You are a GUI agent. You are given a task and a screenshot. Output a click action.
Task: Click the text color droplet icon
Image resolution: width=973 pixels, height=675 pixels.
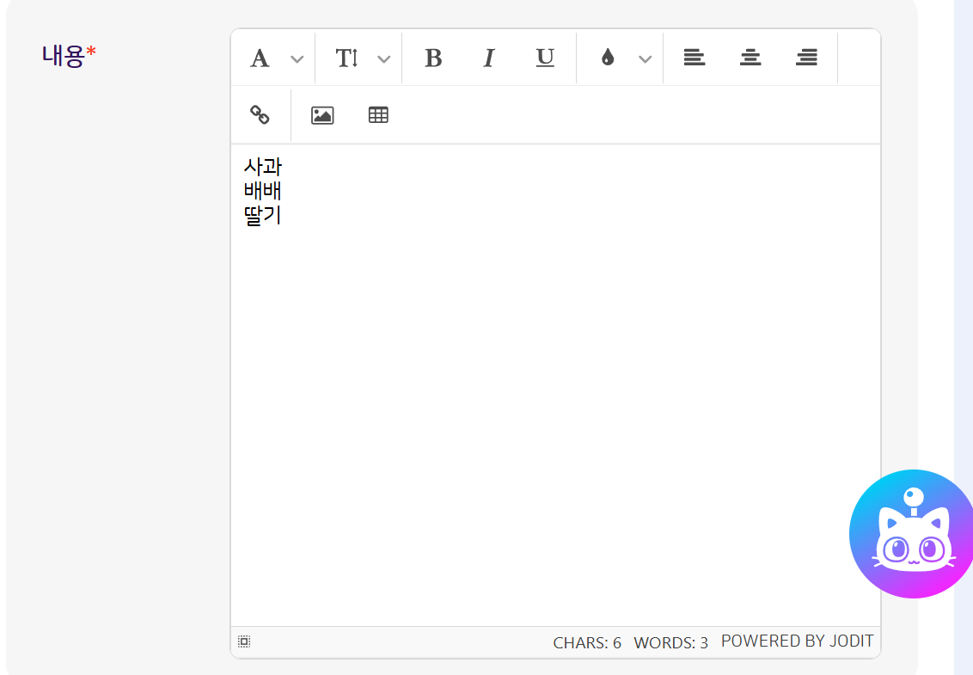[x=608, y=58]
